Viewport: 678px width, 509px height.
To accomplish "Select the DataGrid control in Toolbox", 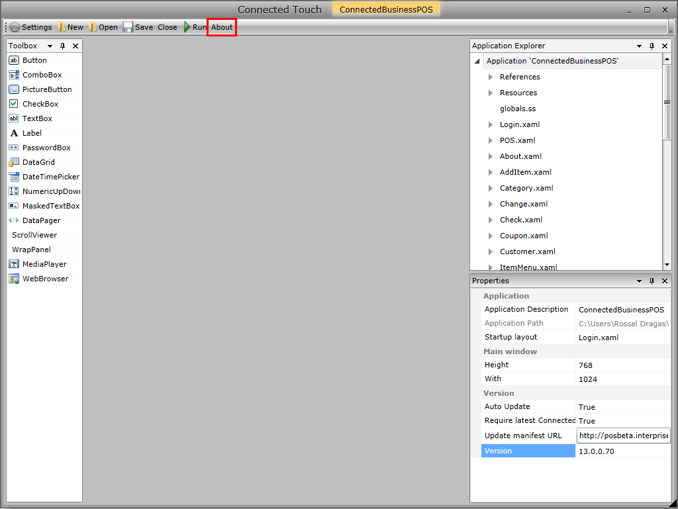I will coord(38,162).
